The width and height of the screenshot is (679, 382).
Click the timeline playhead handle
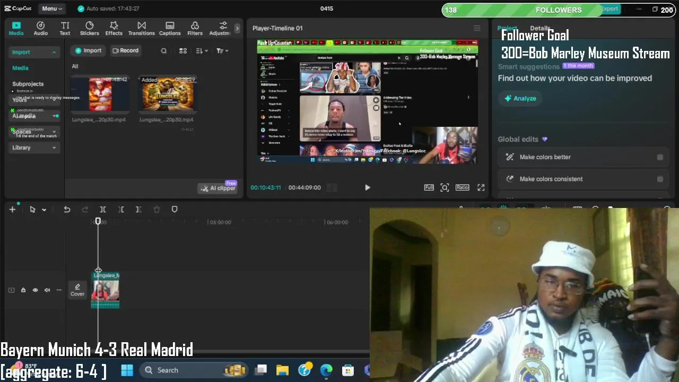tap(98, 221)
